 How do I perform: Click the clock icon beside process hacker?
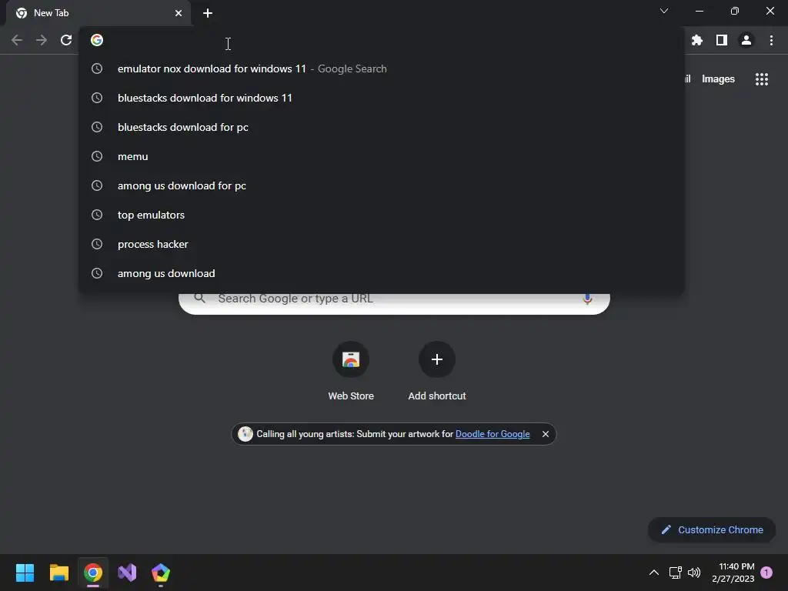(x=97, y=244)
